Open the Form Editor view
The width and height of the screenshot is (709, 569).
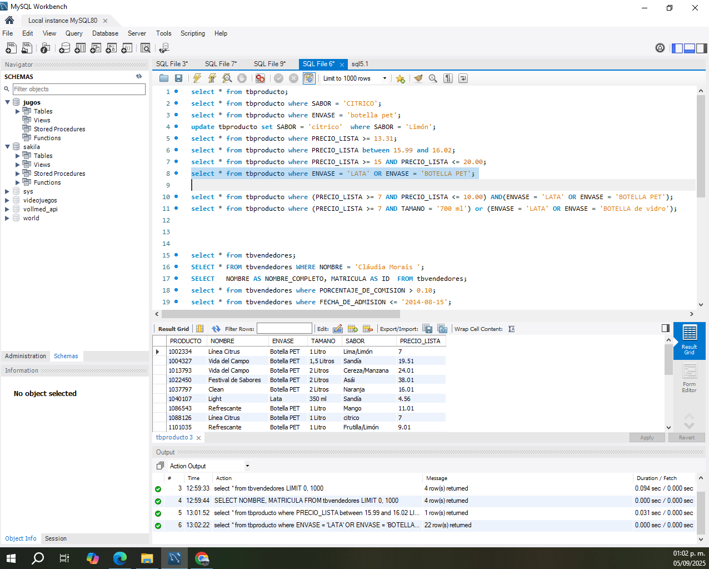(x=690, y=379)
